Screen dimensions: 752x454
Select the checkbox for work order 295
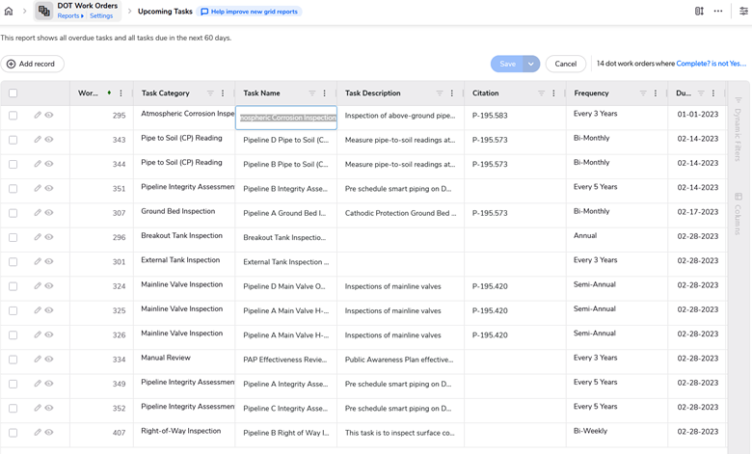[x=13, y=116]
